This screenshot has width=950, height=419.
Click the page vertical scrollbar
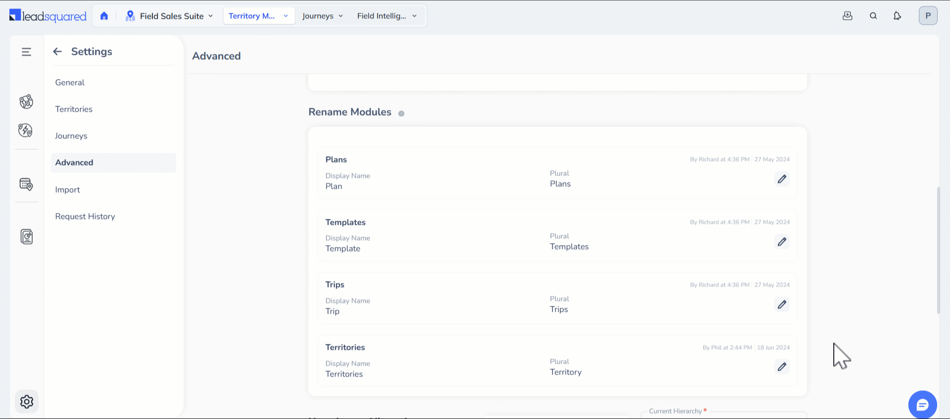point(938,250)
